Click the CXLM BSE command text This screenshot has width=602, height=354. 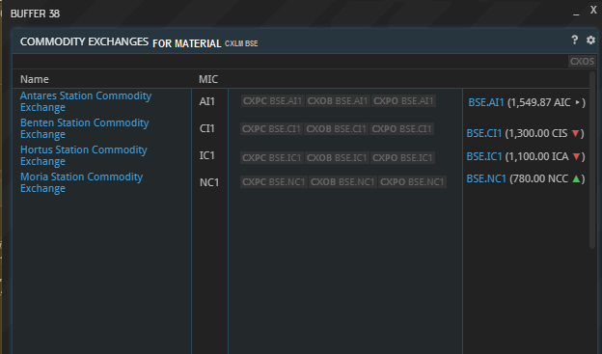pos(241,43)
